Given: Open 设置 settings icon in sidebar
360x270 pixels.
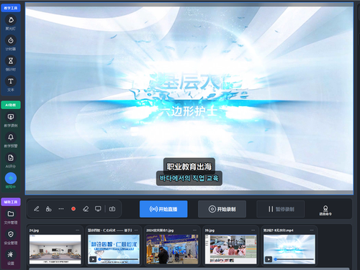Looking at the screenshot, I should 11,254.
